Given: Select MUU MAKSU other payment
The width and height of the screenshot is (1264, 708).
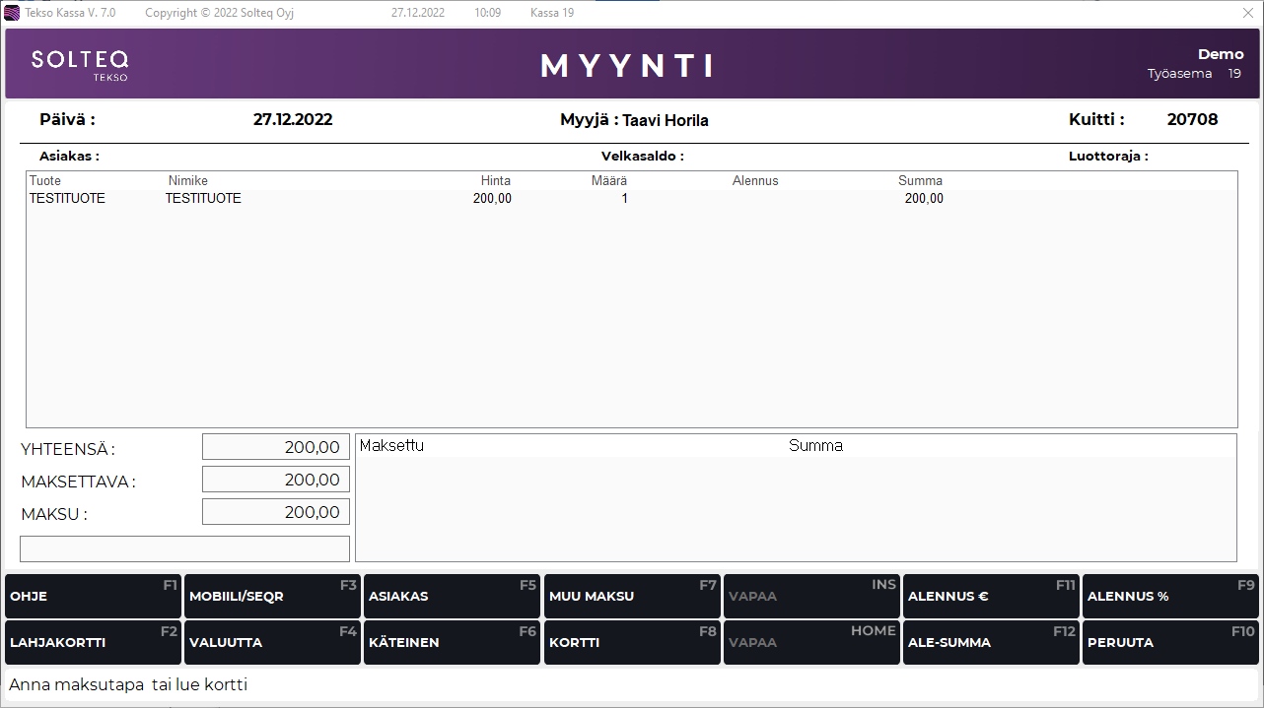Looking at the screenshot, I should [x=632, y=597].
